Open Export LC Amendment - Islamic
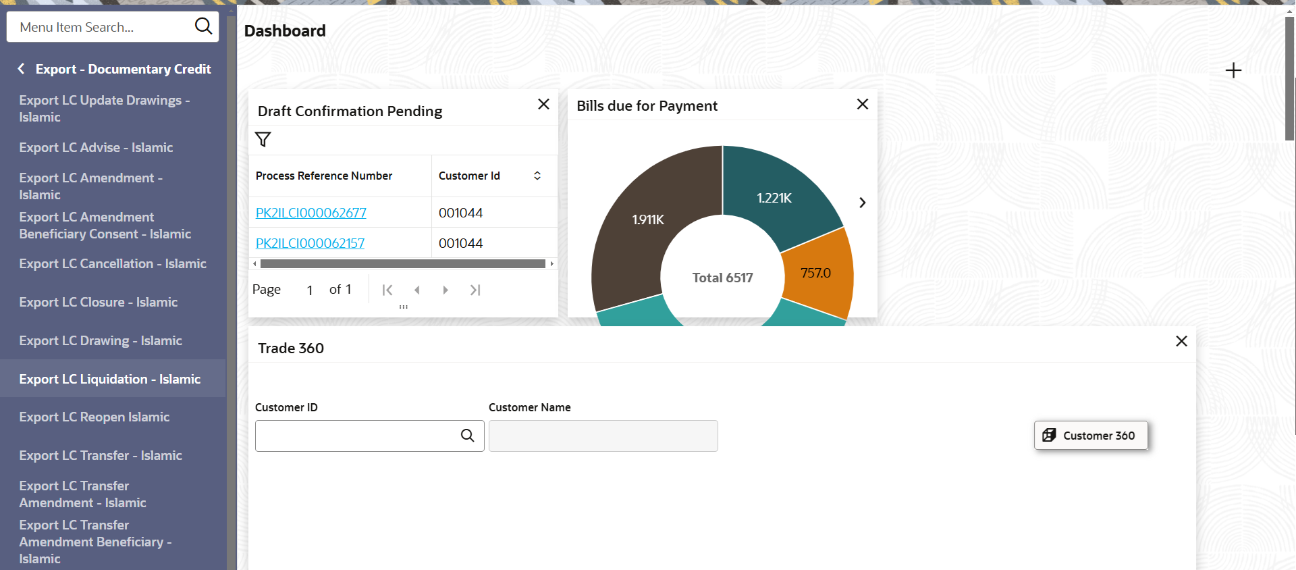 pyautogui.click(x=91, y=186)
